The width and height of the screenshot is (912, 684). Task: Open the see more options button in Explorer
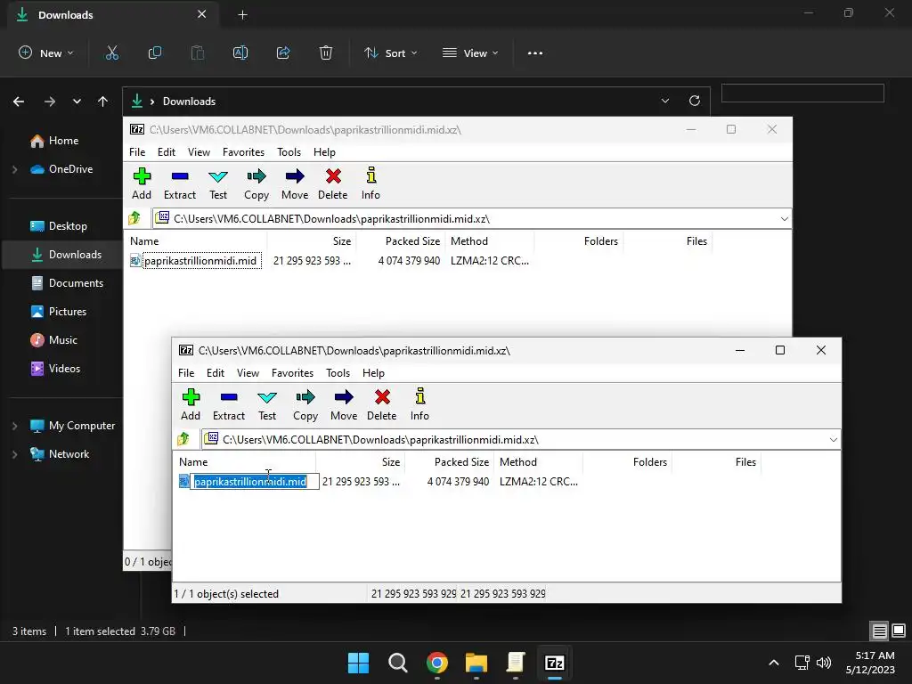(x=535, y=53)
